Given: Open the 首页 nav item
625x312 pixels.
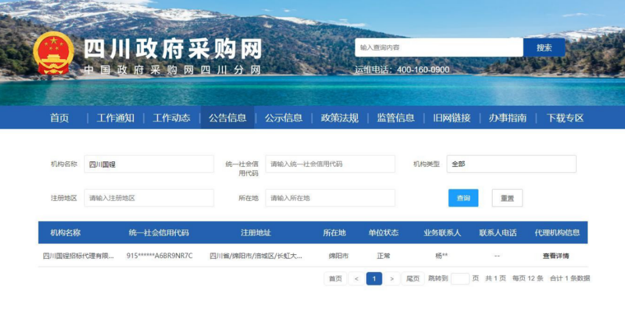Looking at the screenshot, I should coord(60,118).
